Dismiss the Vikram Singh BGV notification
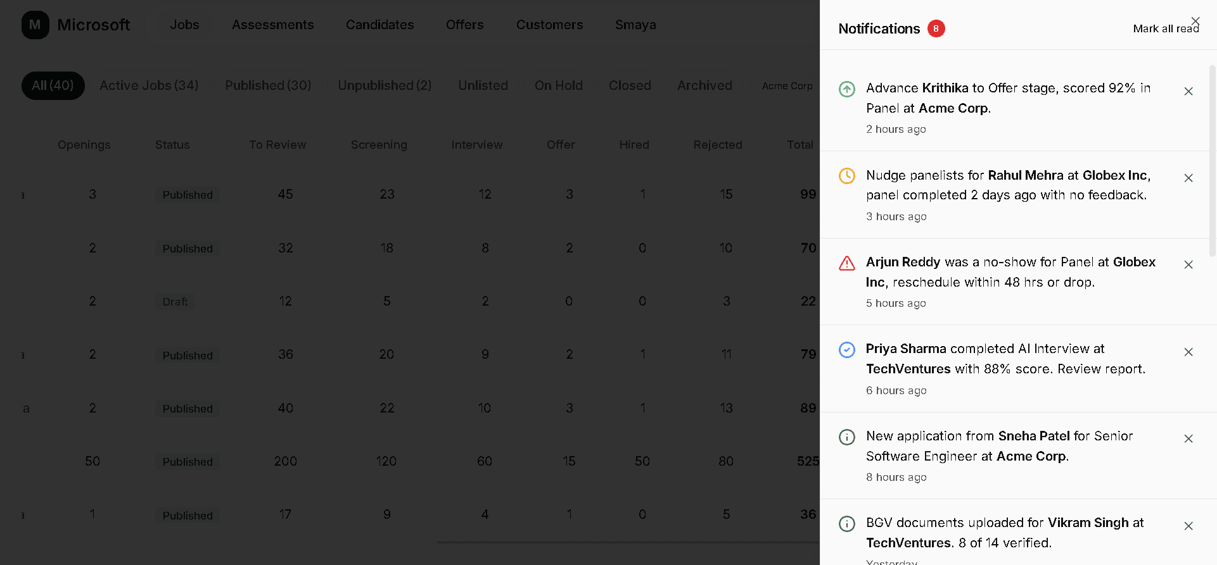The width and height of the screenshot is (1217, 565). coord(1188,526)
